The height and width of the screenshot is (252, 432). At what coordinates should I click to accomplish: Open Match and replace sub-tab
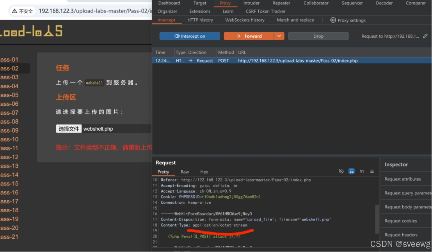coord(295,20)
